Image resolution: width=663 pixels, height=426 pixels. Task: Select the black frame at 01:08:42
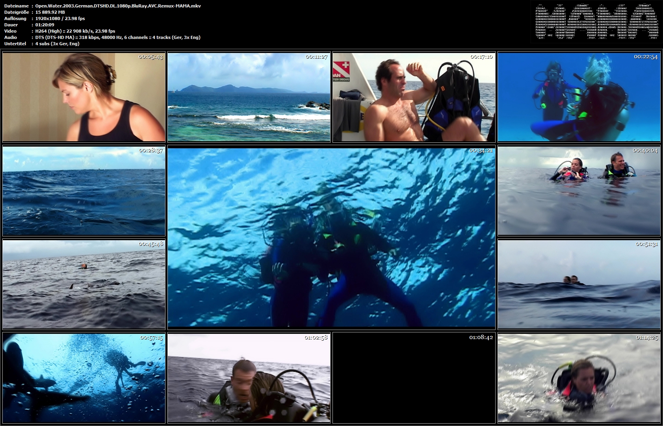point(414,378)
